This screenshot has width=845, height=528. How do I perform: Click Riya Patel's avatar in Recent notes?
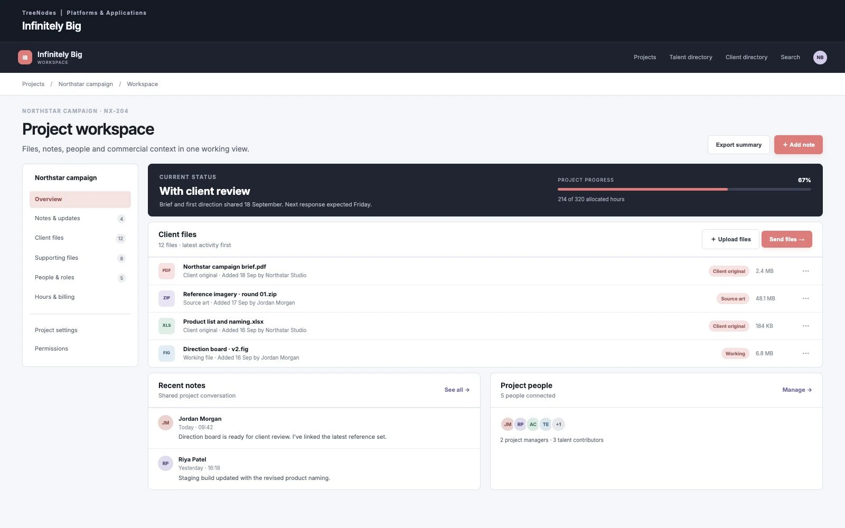[165, 464]
